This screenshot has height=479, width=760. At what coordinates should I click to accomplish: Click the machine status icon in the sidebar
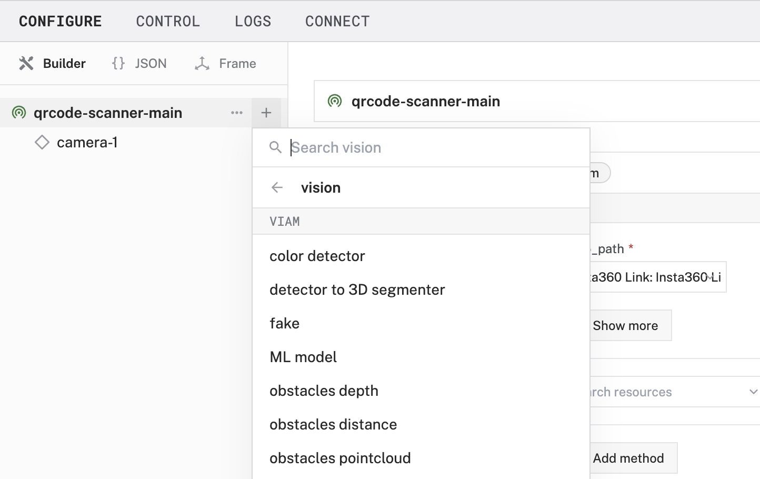point(19,112)
